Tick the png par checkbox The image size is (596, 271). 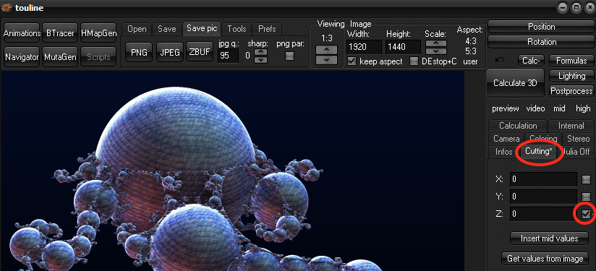[289, 56]
